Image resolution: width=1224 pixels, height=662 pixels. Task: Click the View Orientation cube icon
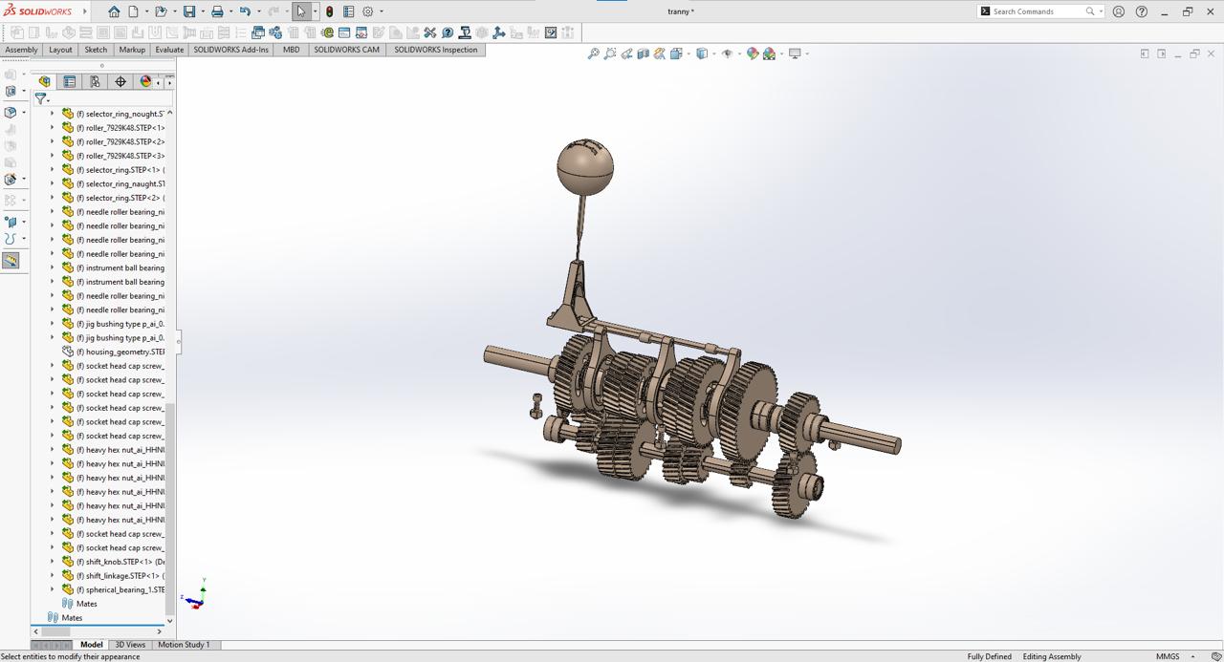(x=676, y=53)
